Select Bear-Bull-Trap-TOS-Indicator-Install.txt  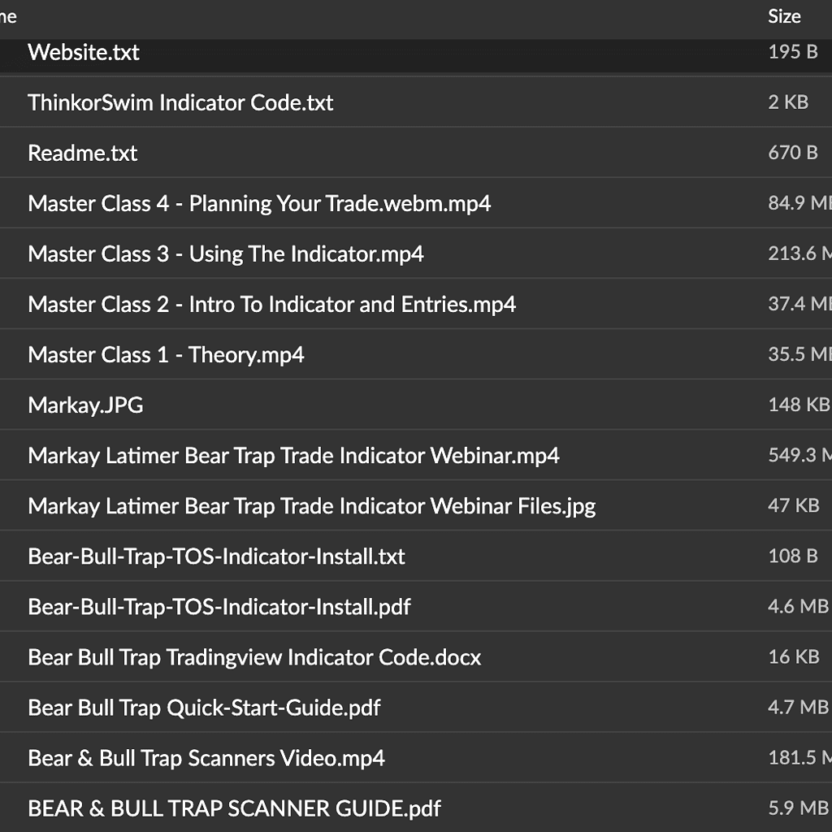[216, 557]
